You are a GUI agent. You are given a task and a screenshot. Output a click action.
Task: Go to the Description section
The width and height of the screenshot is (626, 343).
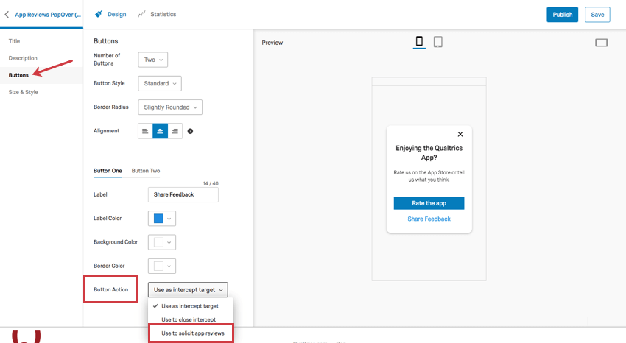[x=23, y=58]
